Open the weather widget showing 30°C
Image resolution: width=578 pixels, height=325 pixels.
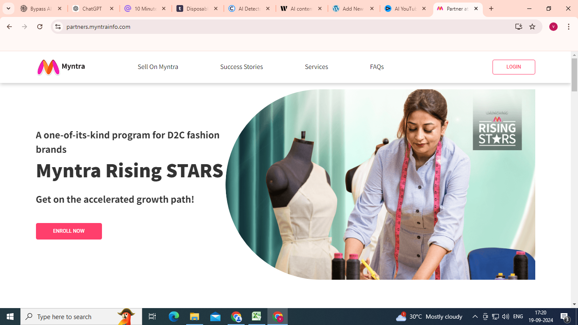(429, 317)
